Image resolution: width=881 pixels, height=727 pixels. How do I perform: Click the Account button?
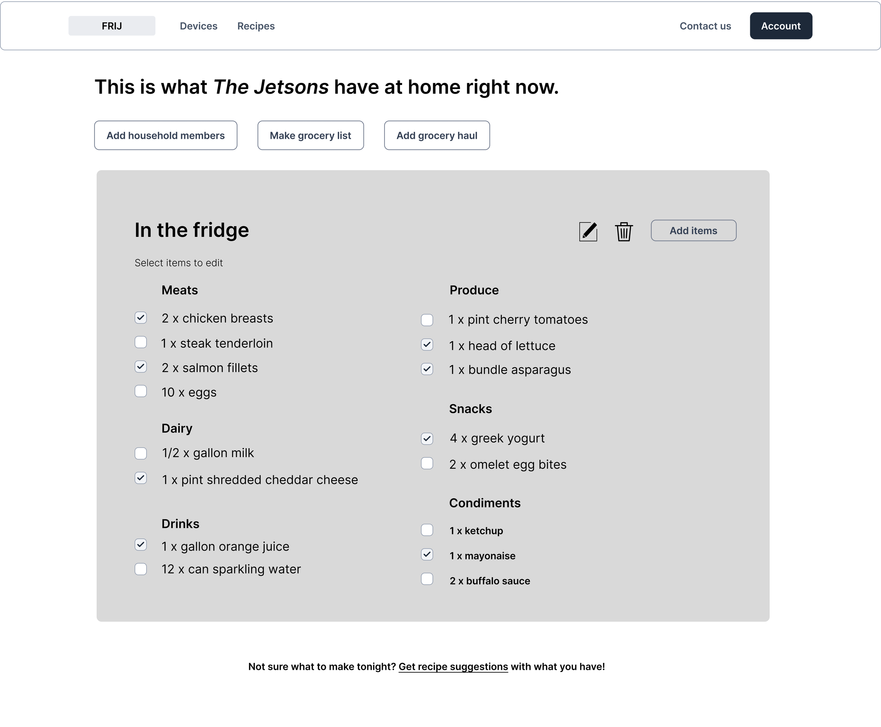pyautogui.click(x=781, y=26)
